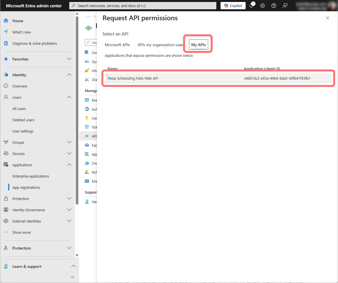
Task: Expand the Groups menu
Action: [69, 142]
